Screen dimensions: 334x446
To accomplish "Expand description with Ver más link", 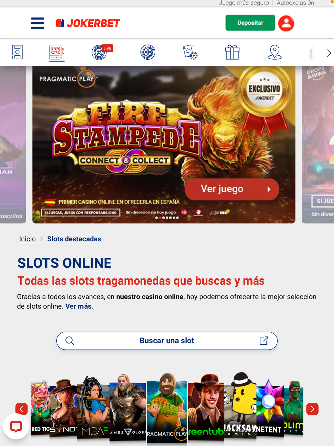I will point(78,306).
